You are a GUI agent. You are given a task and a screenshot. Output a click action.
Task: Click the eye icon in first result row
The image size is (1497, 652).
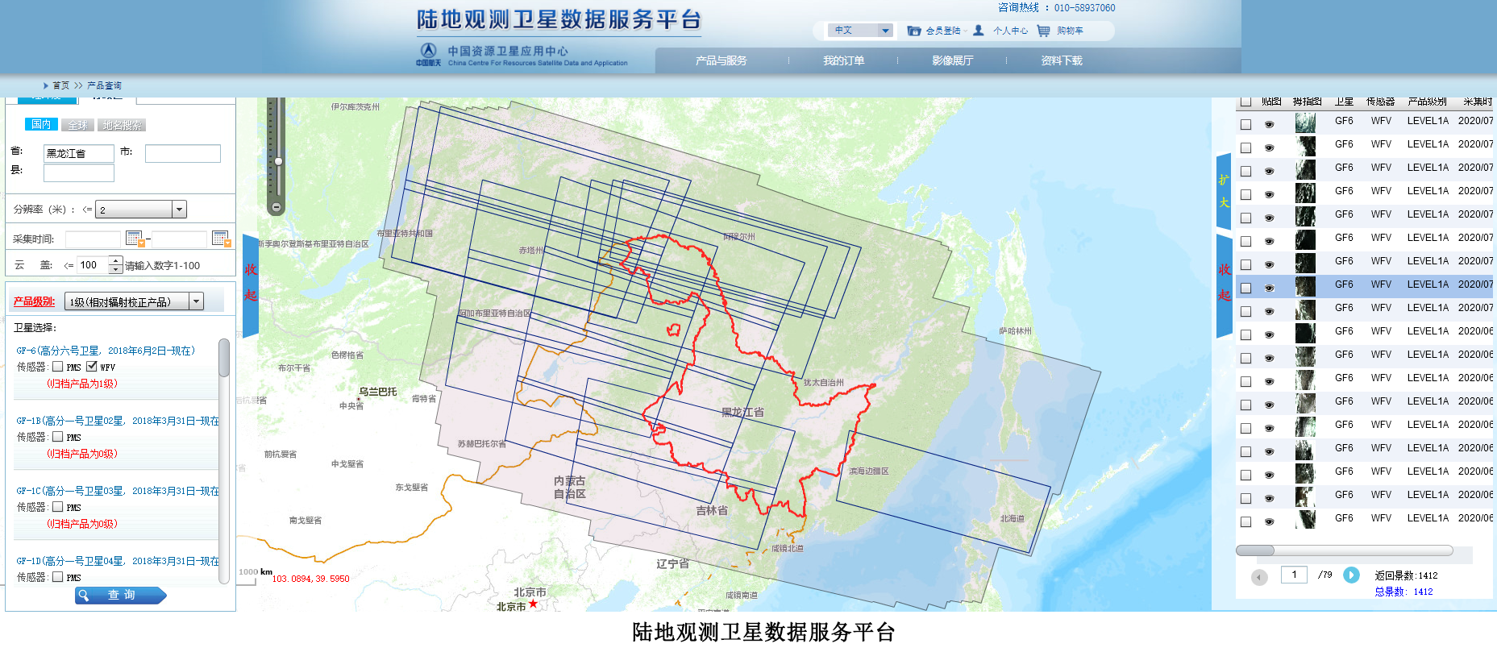(1269, 124)
